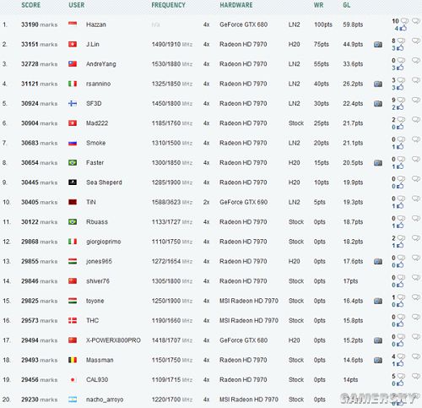Image resolution: width=422 pixels, height=408 pixels.
Task: Open the comment bubble beside SF3D's 9 count
Action: pyautogui.click(x=402, y=100)
